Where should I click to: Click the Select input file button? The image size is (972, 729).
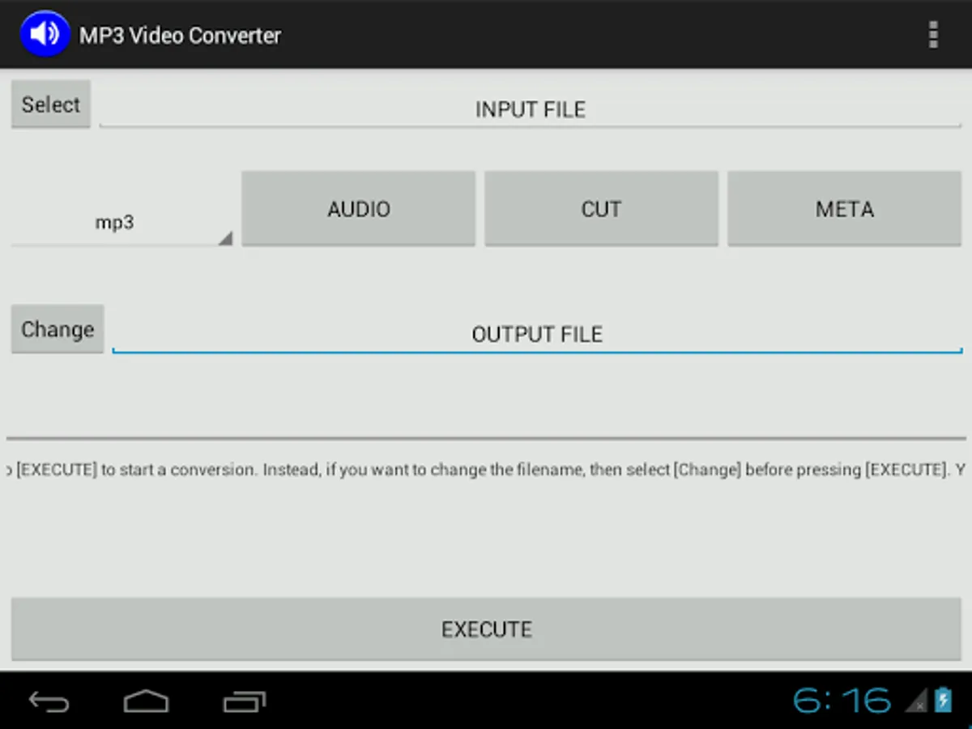click(51, 104)
